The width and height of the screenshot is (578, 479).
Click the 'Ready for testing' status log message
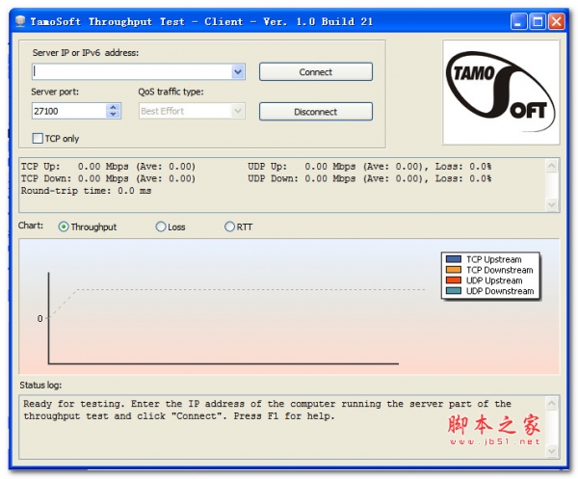(x=267, y=410)
